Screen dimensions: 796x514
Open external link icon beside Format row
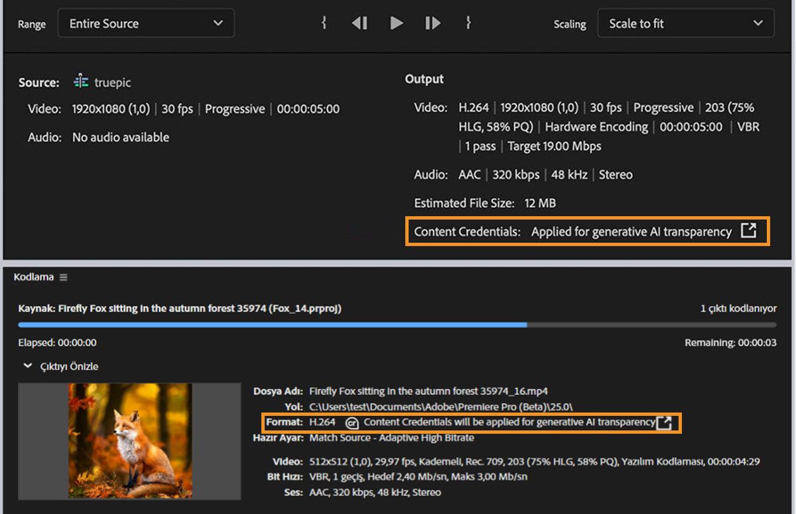(x=664, y=422)
